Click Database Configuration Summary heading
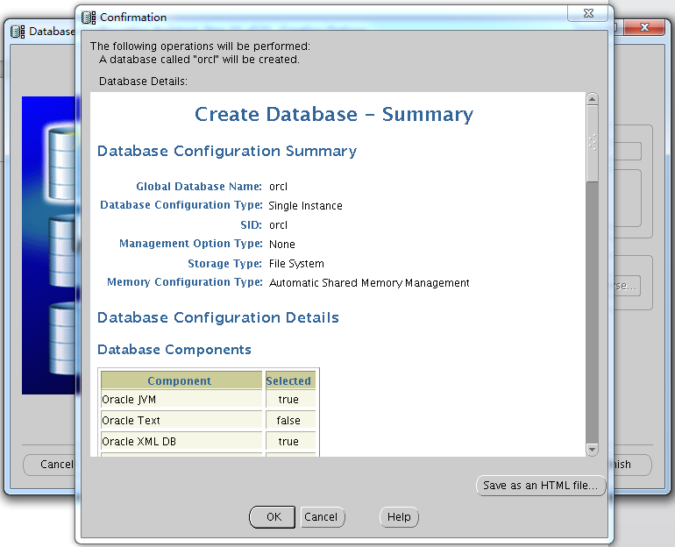The image size is (675, 547). pos(227,152)
